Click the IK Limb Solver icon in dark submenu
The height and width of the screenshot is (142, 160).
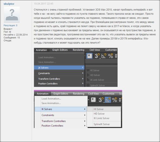click(88, 80)
